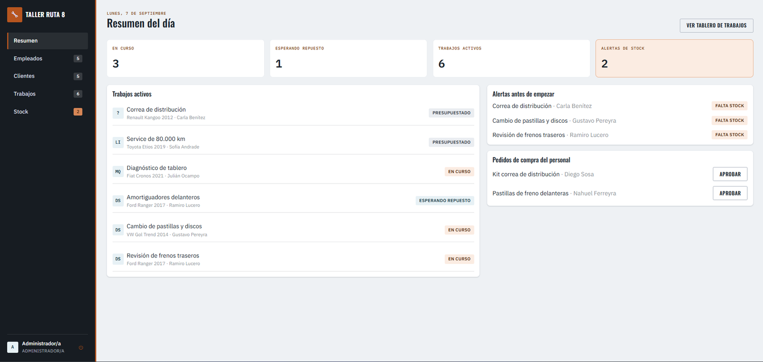The image size is (763, 362).
Task: Click the orange count badge next to Stock
Action: pyautogui.click(x=78, y=112)
